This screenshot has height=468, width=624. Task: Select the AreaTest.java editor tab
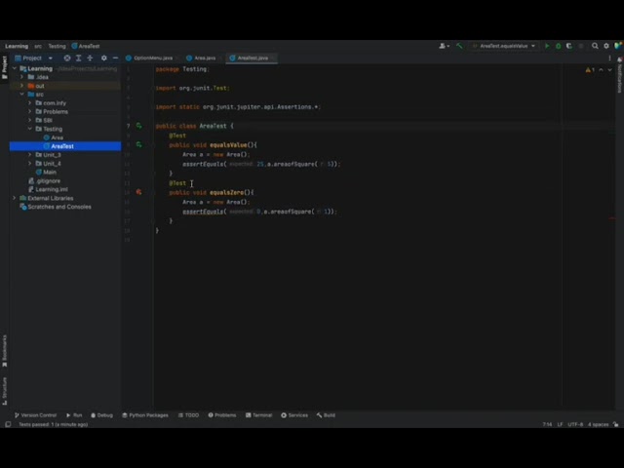click(x=252, y=58)
